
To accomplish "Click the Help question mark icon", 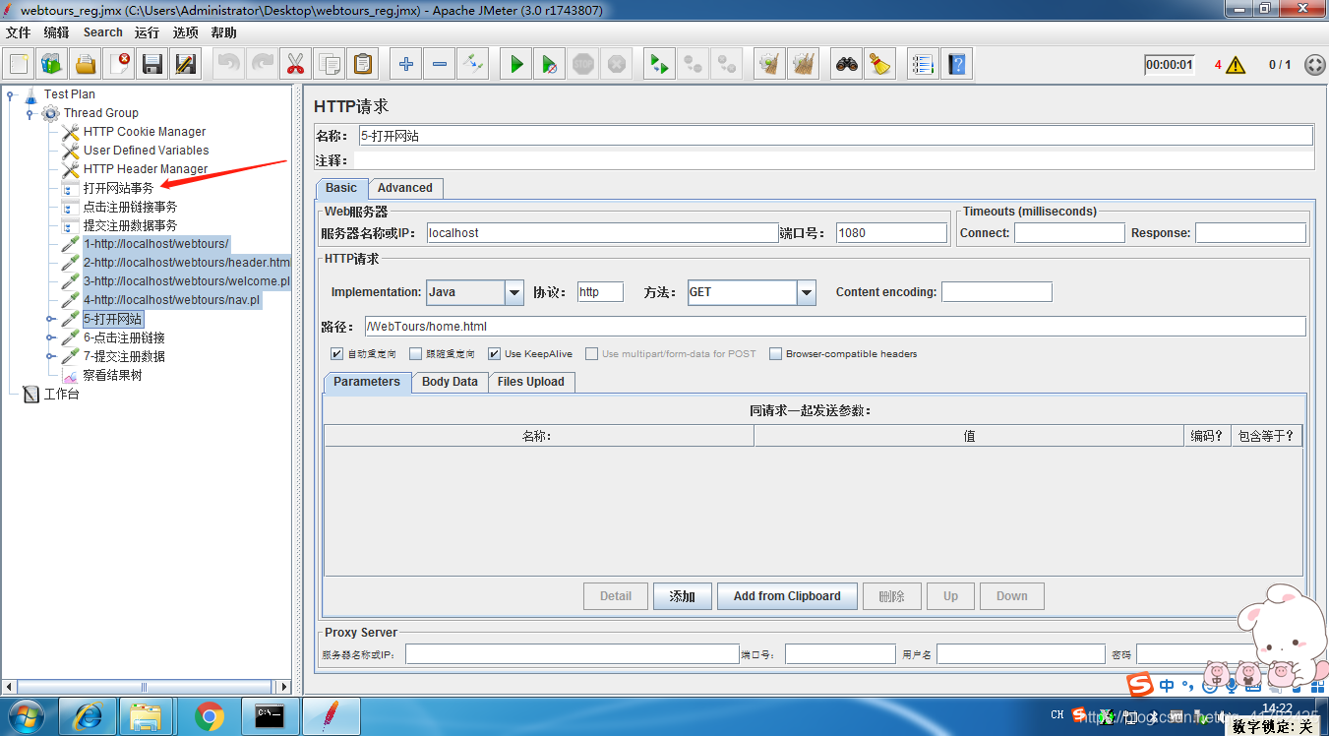I will point(955,65).
